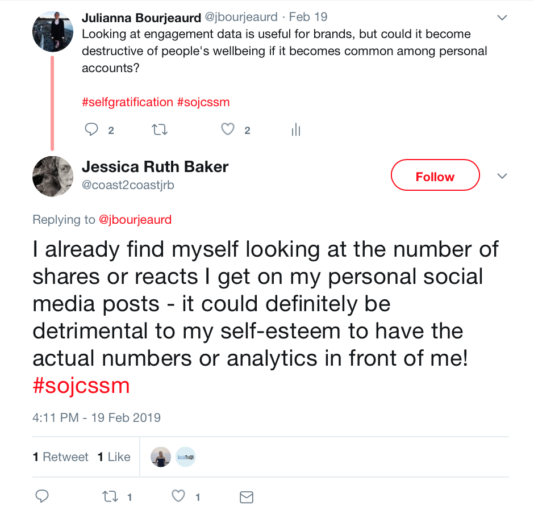This screenshot has height=519, width=534.
Task: Retweet Julianna Bourjeaurd's tweet
Action: [160, 130]
